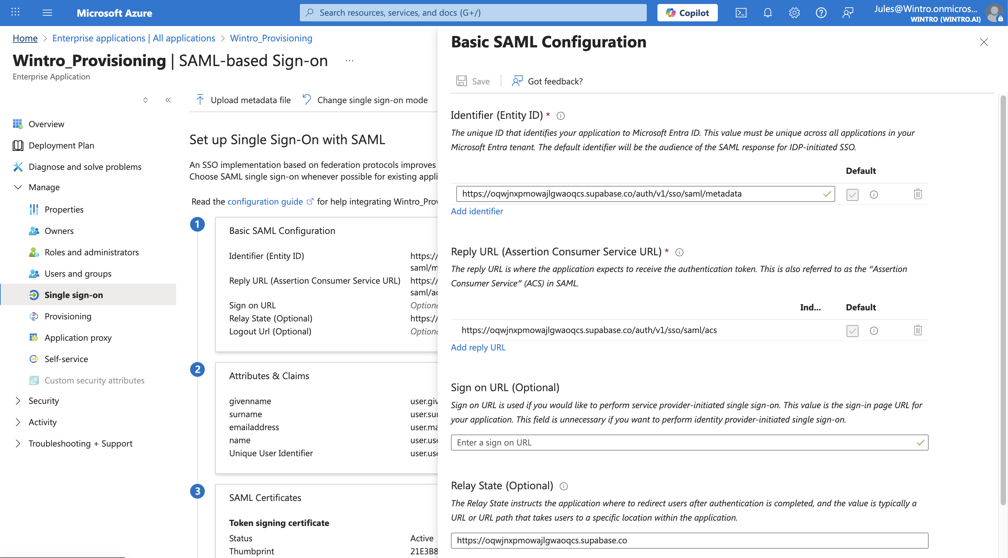This screenshot has width=1008, height=558.
Task: Click Change single sign-on mode
Action: pos(365,100)
